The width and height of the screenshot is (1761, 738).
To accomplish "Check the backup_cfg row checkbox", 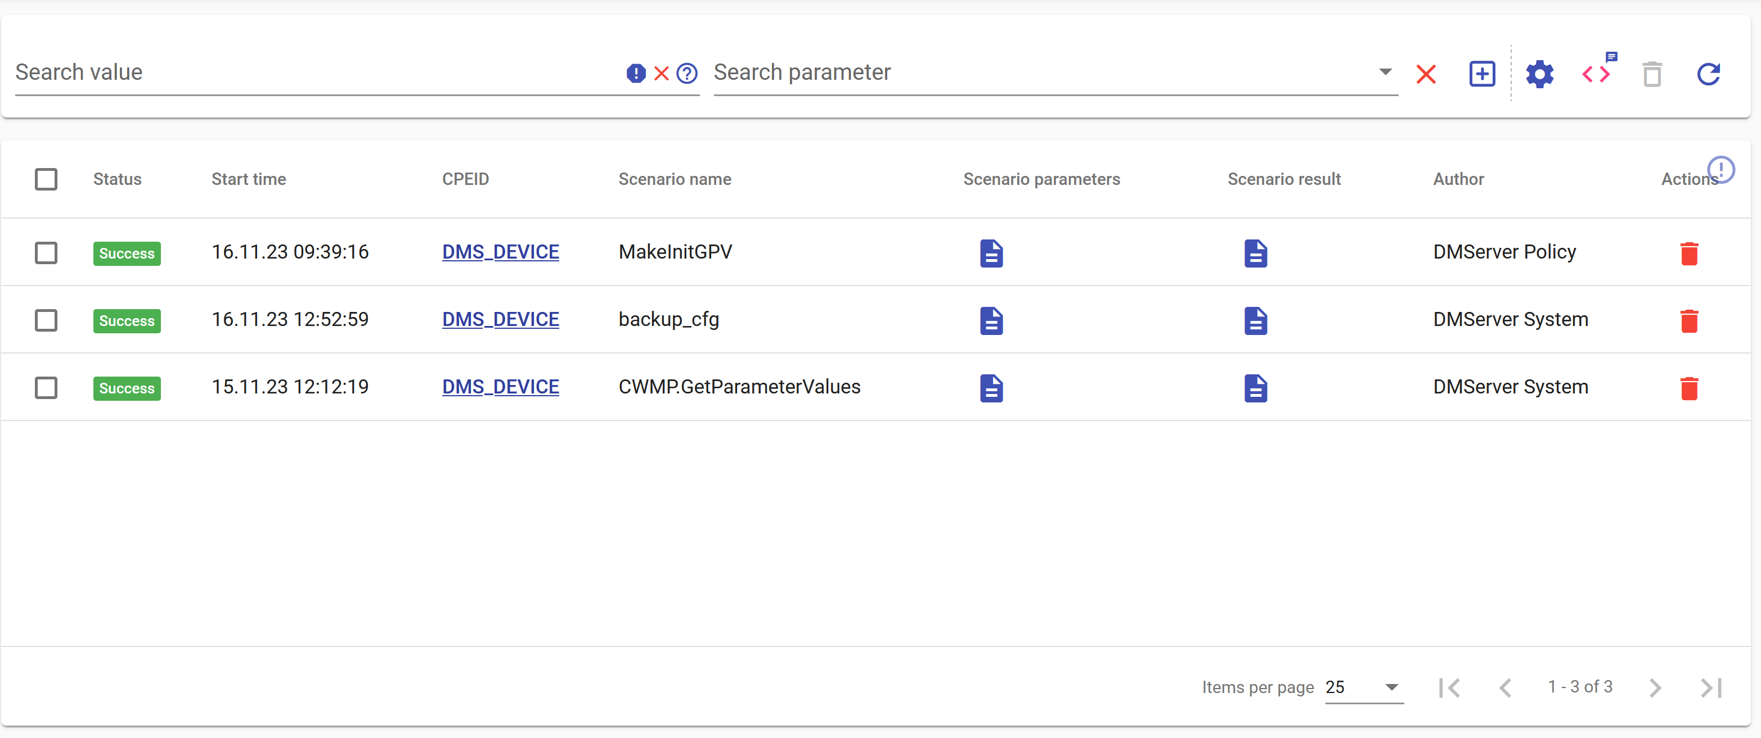I will coord(46,321).
